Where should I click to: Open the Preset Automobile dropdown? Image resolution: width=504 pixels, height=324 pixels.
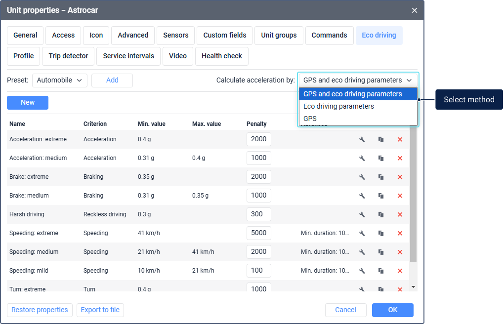coord(60,80)
